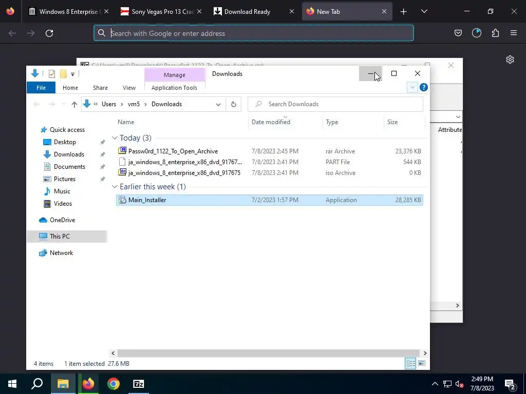The height and width of the screenshot is (394, 526).
Task: Open Desktop in Quick access
Action: [x=65, y=142]
